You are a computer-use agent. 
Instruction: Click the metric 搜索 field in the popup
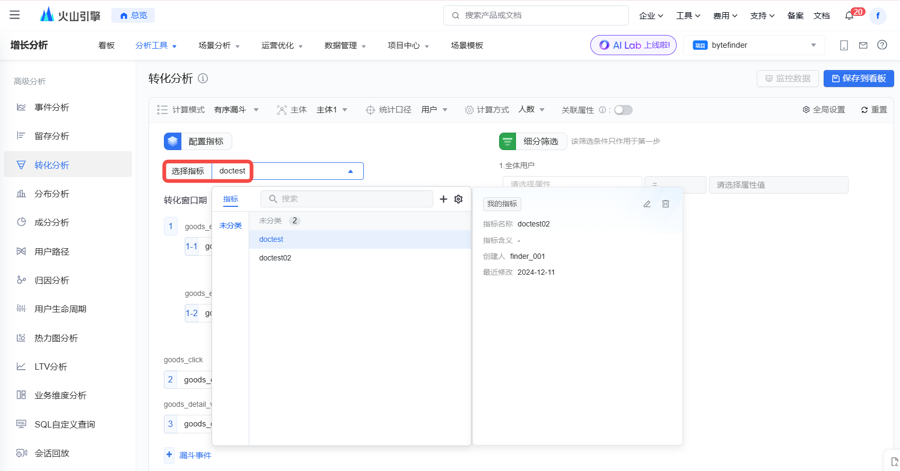pyautogui.click(x=347, y=199)
